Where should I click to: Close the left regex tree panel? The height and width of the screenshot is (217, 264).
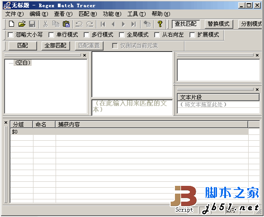(x=85, y=55)
